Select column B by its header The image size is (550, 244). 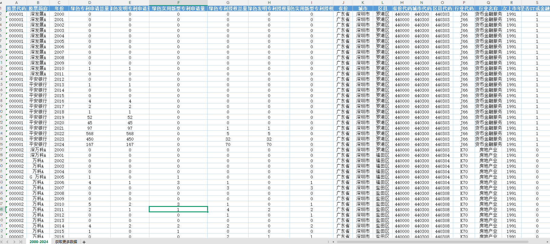pyautogui.click(x=38, y=3)
